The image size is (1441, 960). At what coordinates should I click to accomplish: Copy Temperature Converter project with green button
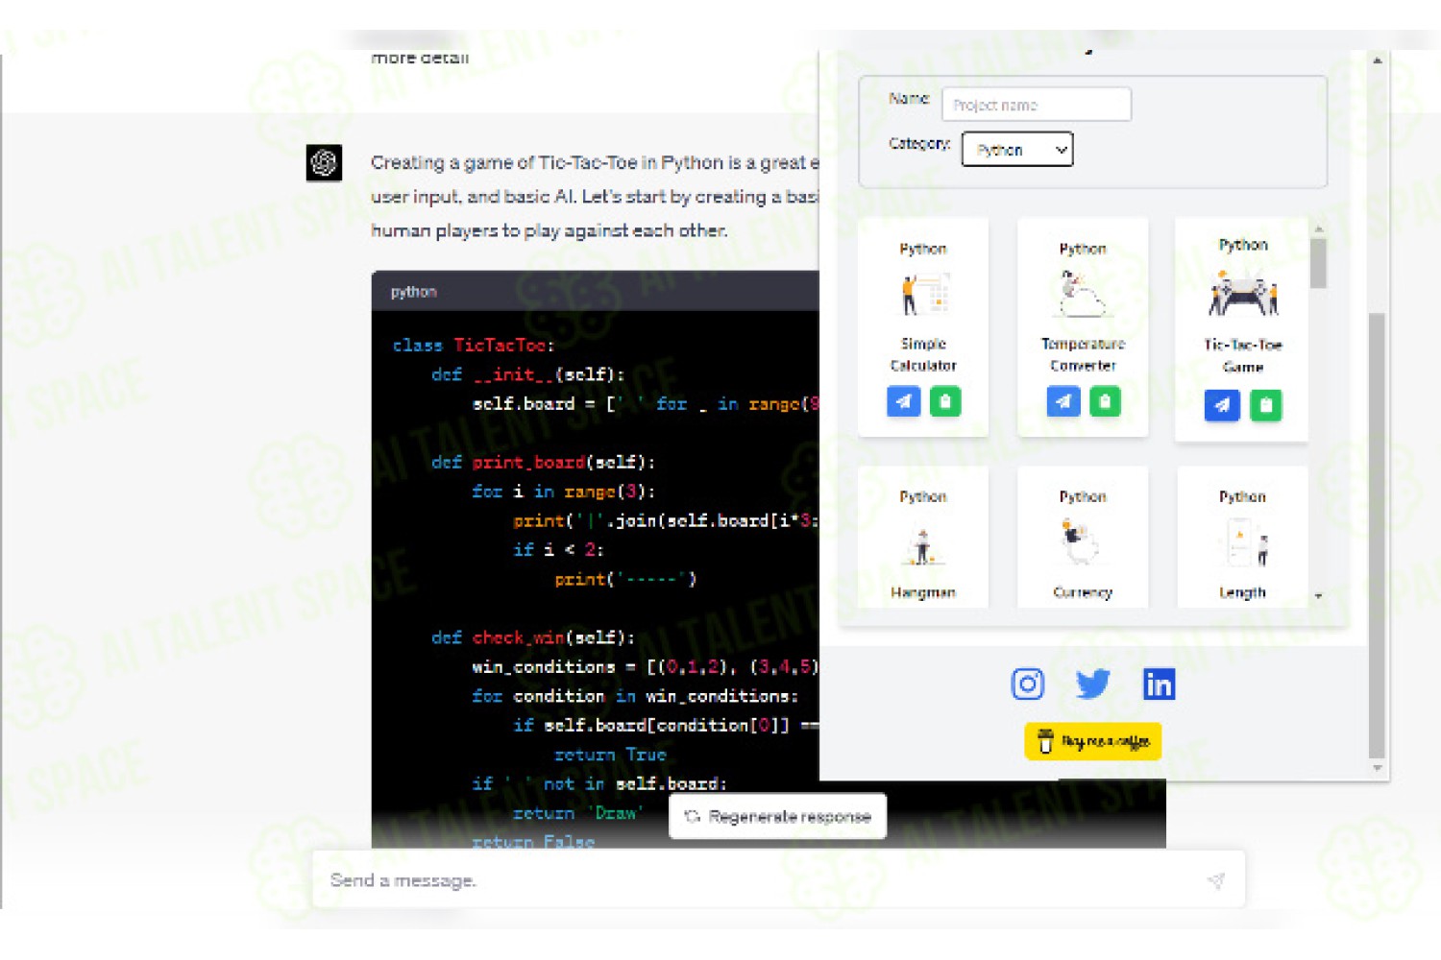(1104, 401)
